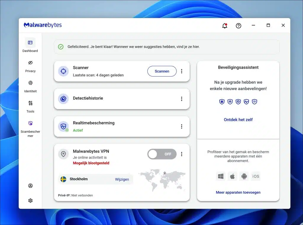Toggle the Malwarebytes VPN switch on

coord(162,154)
